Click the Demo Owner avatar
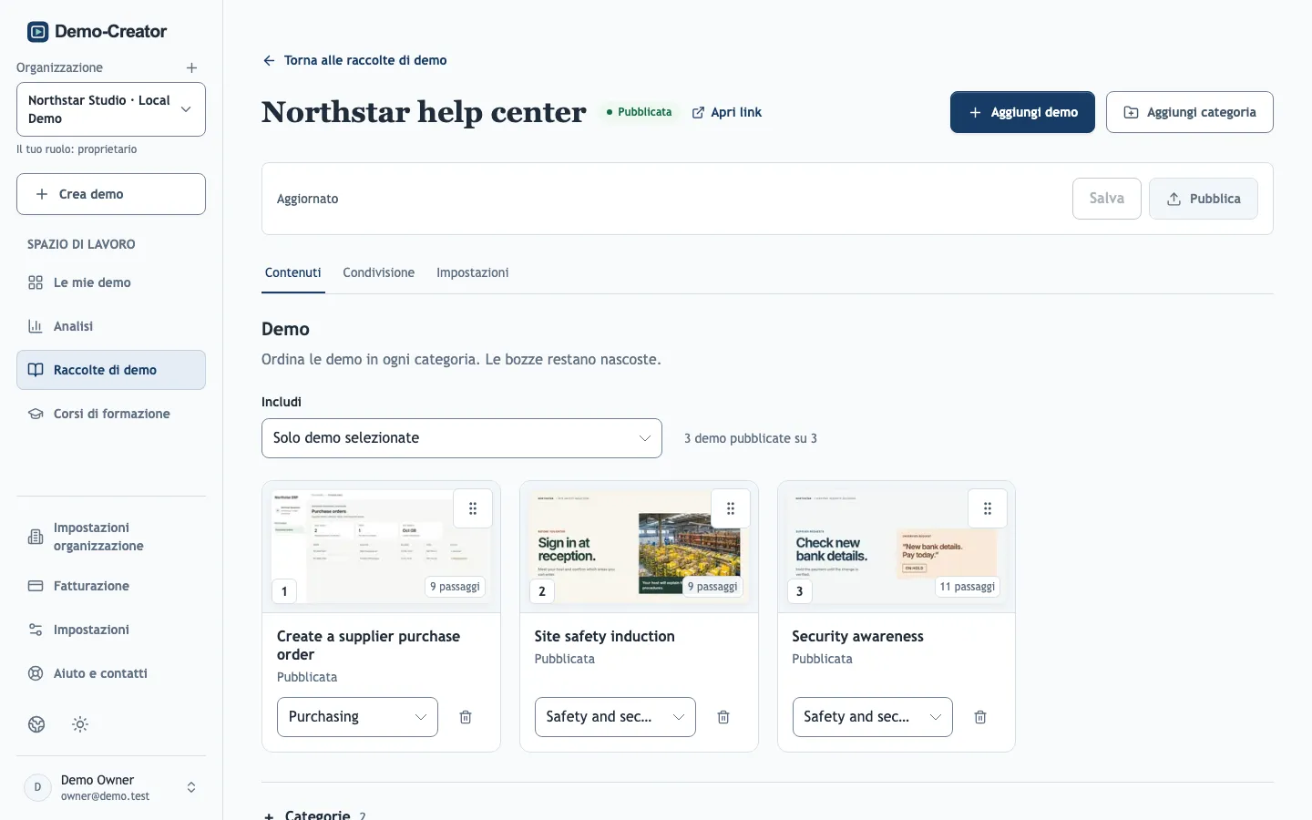The width and height of the screenshot is (1312, 820). 37,787
